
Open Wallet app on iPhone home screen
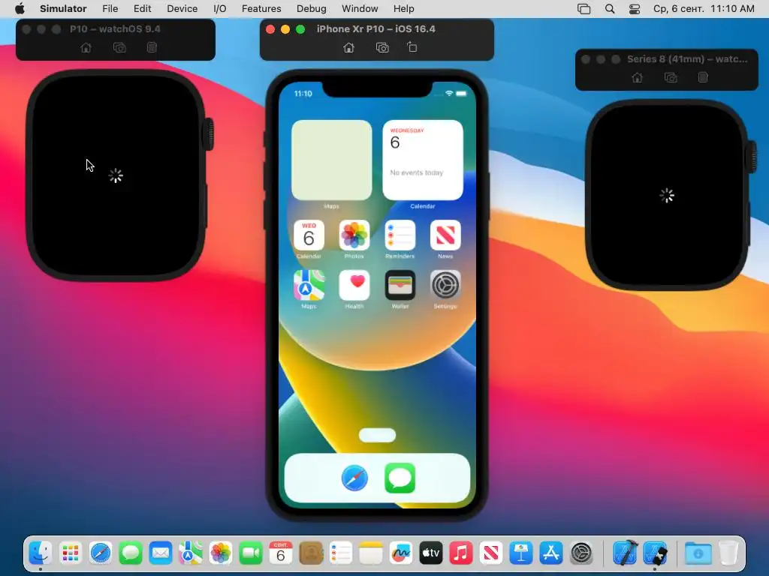(x=400, y=285)
